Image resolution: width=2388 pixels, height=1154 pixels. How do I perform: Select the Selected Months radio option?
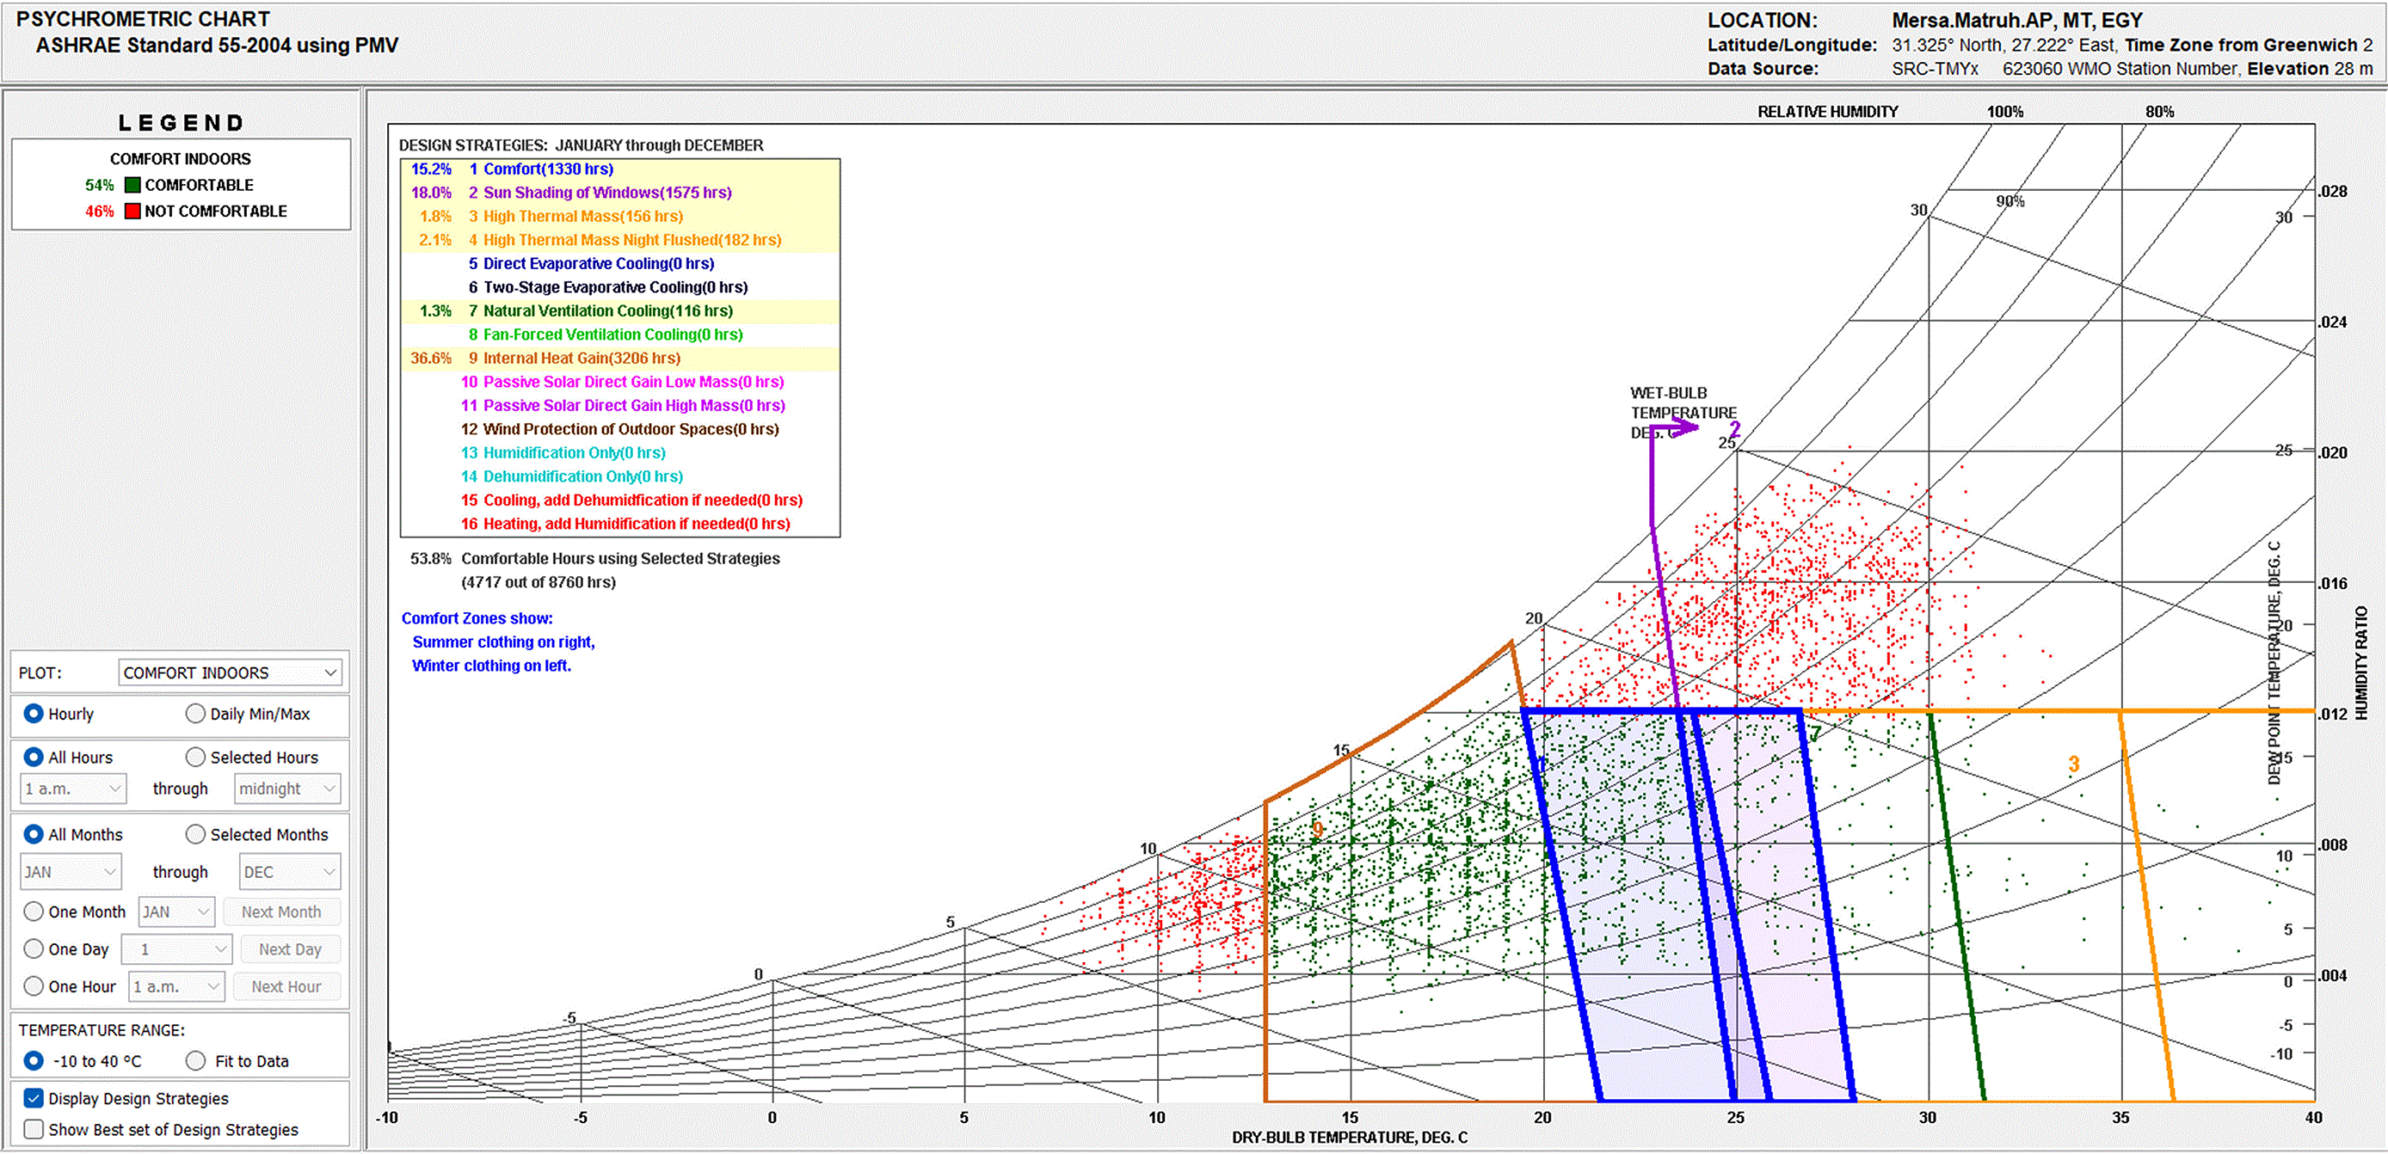[195, 834]
